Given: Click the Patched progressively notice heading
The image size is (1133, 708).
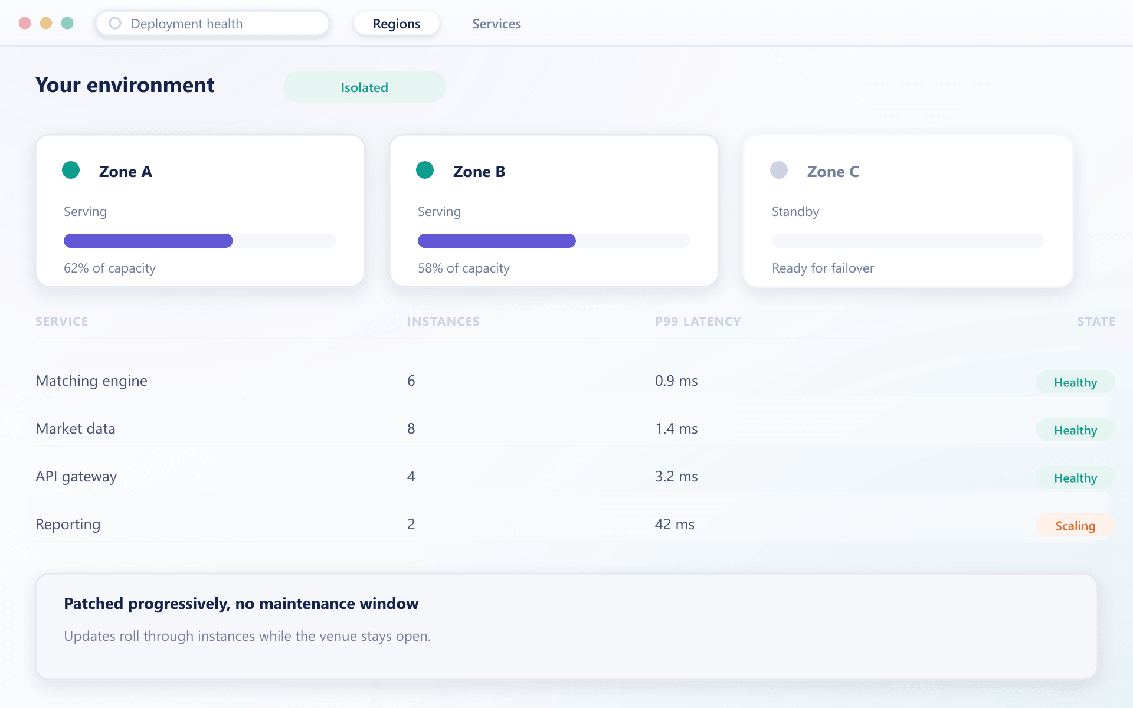Looking at the screenshot, I should point(241,604).
